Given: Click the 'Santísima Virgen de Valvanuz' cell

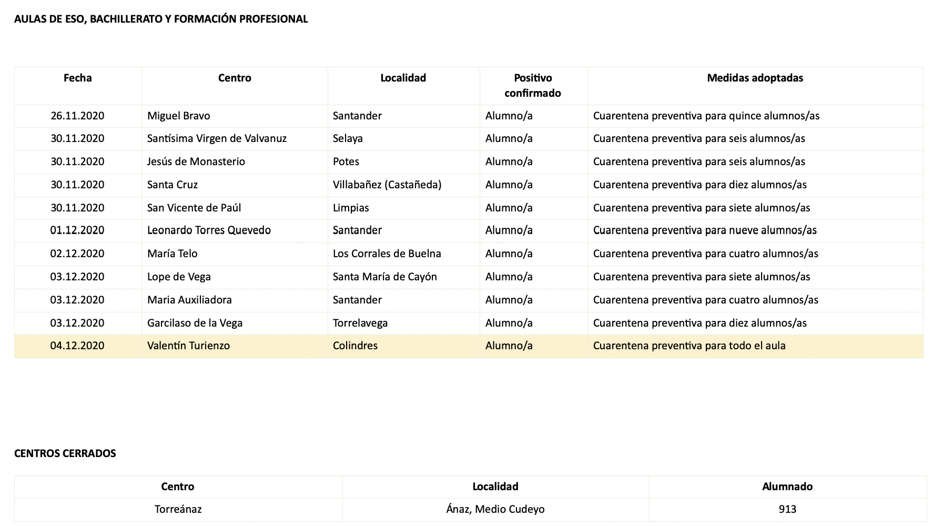Looking at the screenshot, I should [x=217, y=139].
